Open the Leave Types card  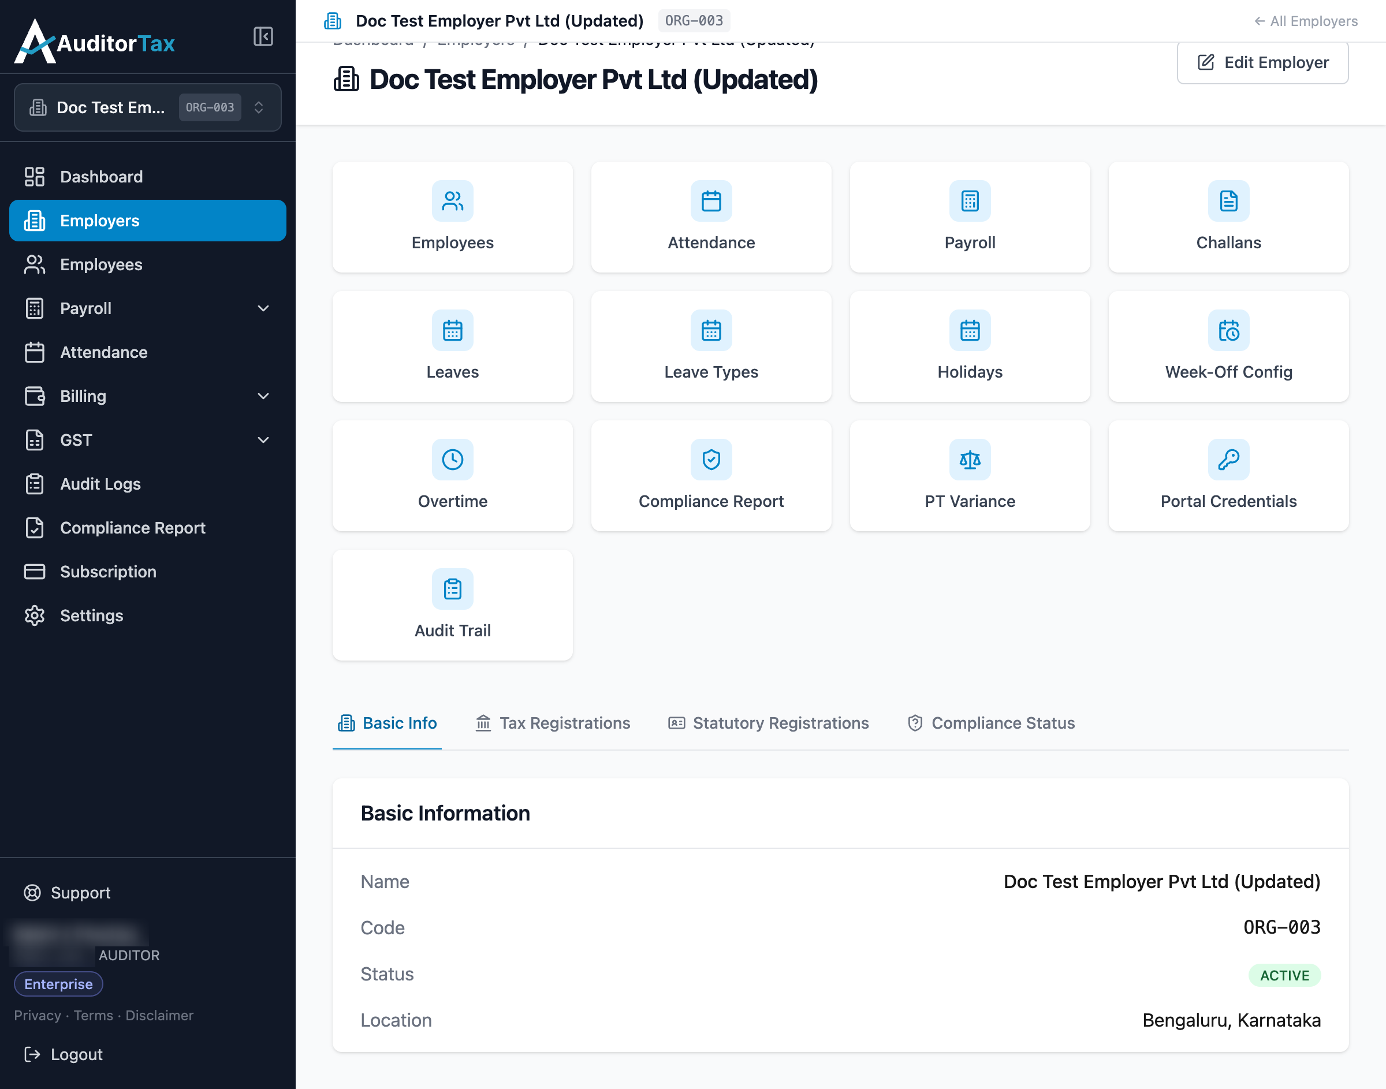click(x=711, y=346)
